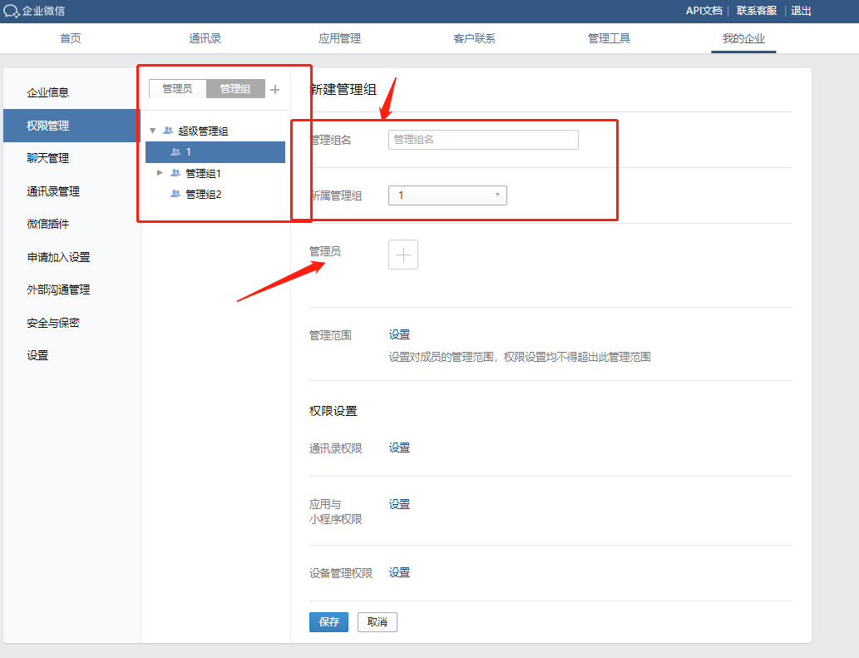Select 管理组2 in the group tree

coord(204,194)
